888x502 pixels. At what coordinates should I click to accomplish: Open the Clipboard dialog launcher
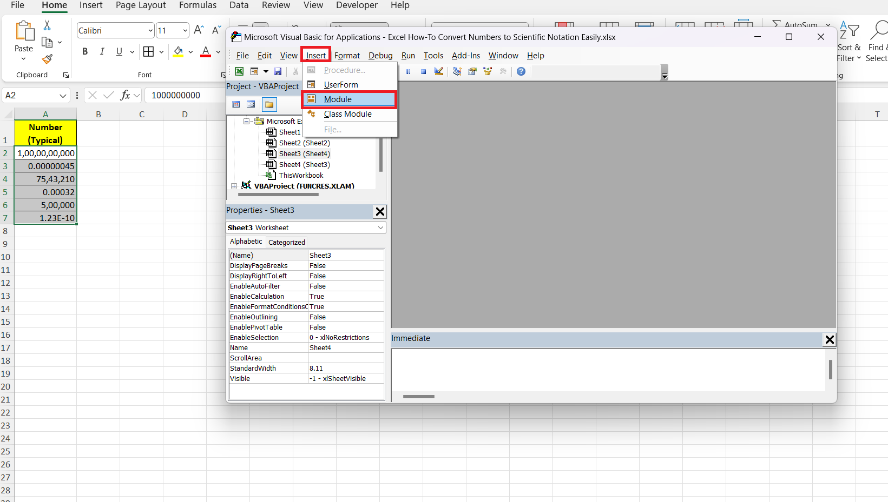pos(66,75)
